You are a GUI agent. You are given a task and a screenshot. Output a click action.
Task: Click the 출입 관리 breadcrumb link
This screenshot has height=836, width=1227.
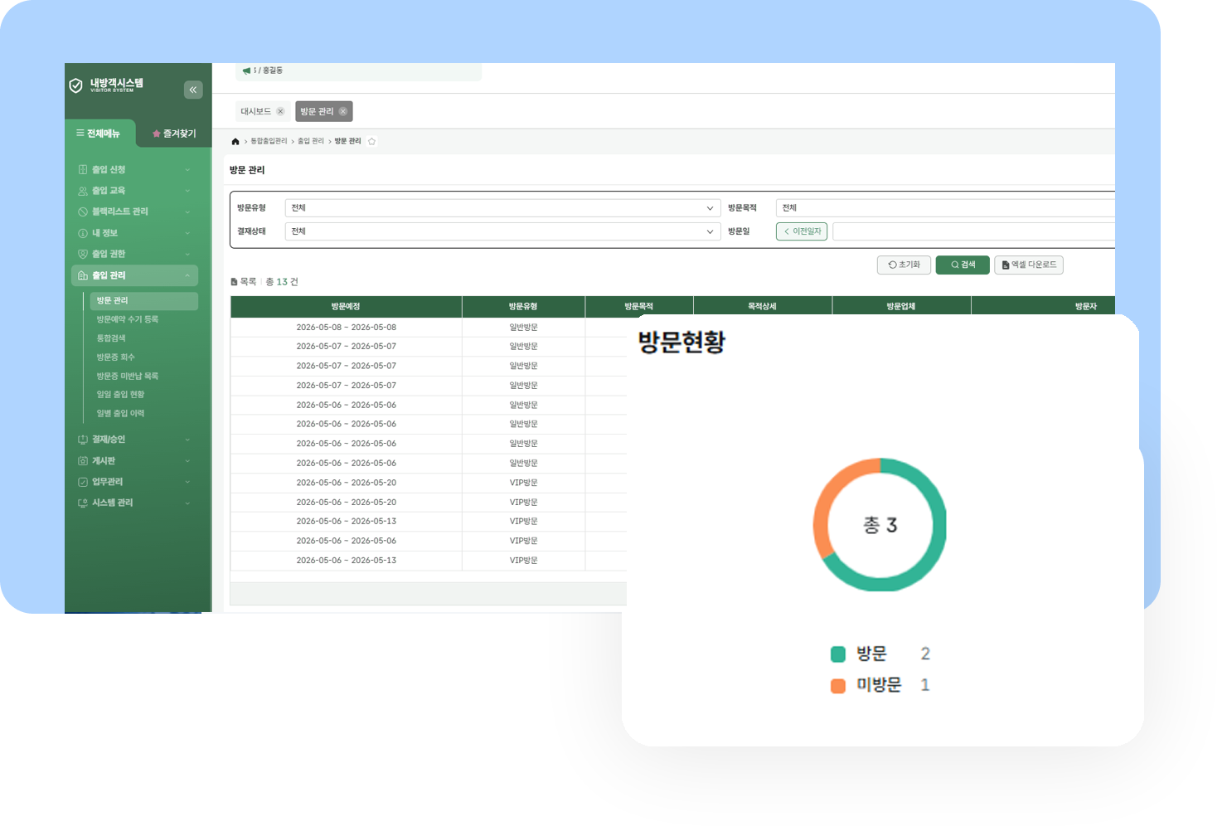(311, 142)
